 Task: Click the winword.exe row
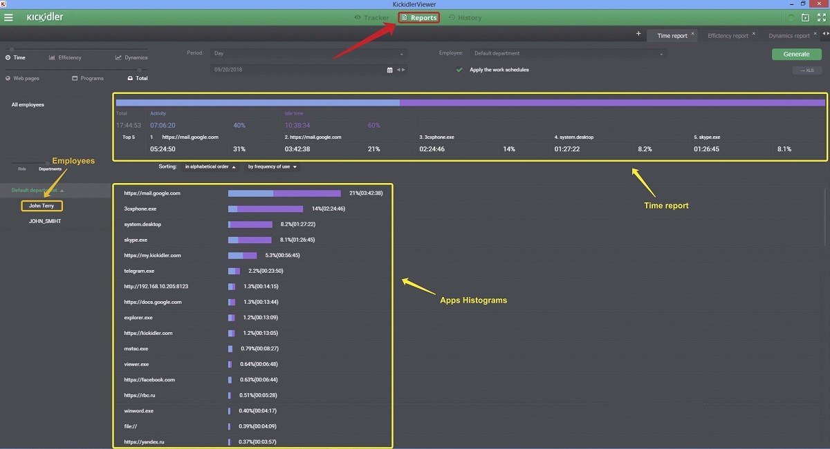coord(252,411)
